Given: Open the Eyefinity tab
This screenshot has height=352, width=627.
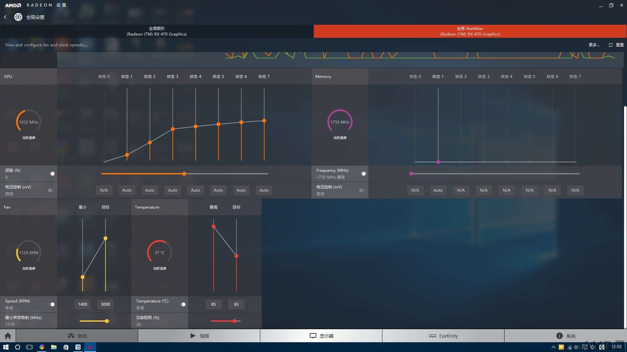Looking at the screenshot, I should 443,336.
